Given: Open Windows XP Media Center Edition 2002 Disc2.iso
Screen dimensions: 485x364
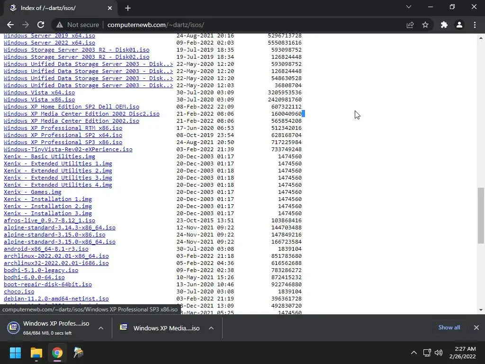Looking at the screenshot, I should click(81, 114).
